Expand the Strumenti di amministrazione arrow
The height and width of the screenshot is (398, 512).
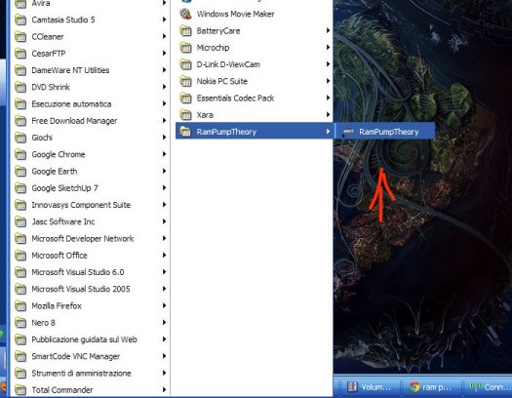pos(164,374)
